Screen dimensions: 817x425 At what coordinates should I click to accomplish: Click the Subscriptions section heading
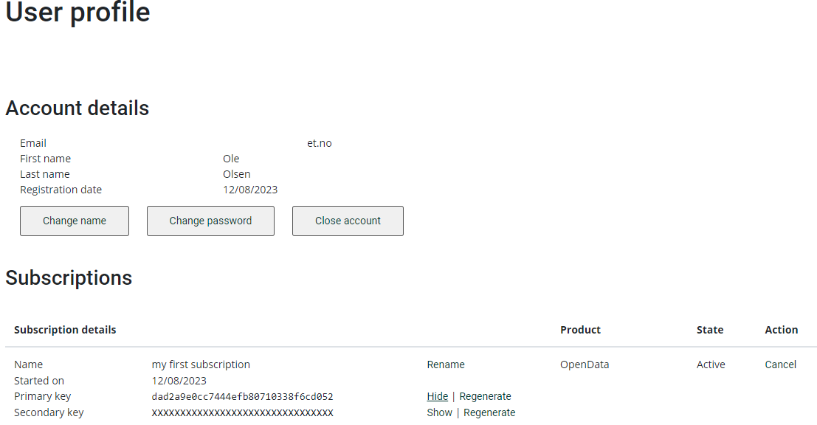[x=69, y=278]
